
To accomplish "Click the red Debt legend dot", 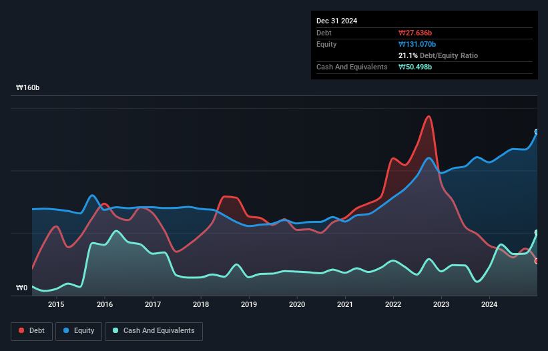I will coord(21,330).
